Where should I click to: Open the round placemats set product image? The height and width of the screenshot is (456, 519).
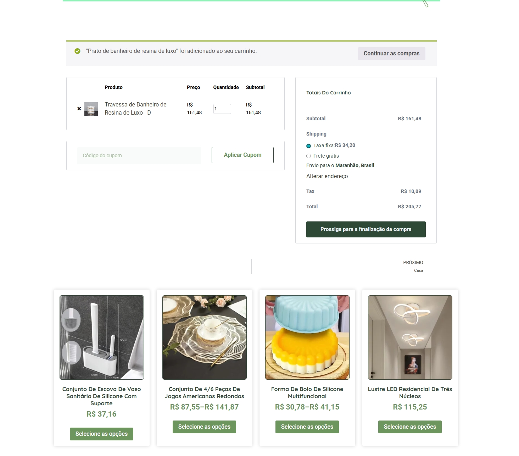pos(205,337)
